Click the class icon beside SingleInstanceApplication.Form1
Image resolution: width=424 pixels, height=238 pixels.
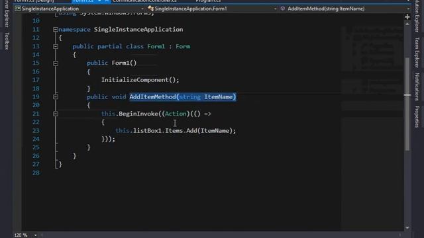(150, 9)
